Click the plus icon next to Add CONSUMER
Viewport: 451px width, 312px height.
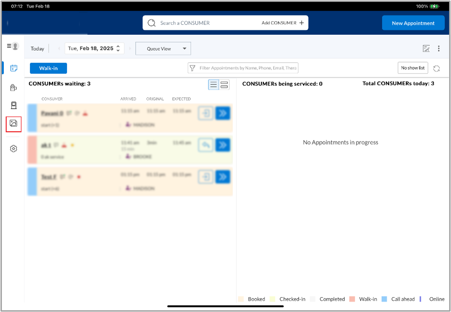click(301, 23)
